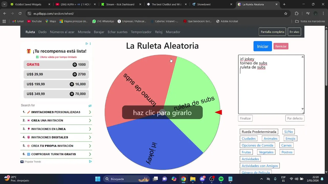Click the Finalizar button
The width and height of the screenshot is (328, 184).
pyautogui.click(x=245, y=118)
